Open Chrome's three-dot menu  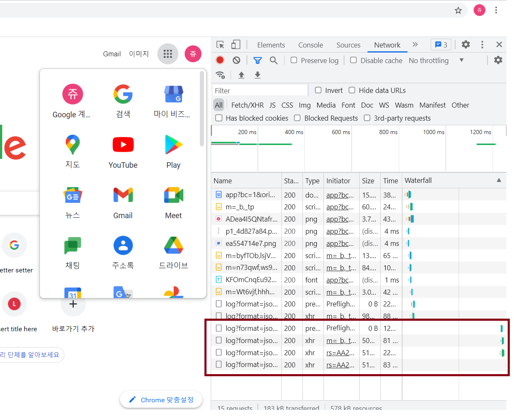pyautogui.click(x=496, y=10)
